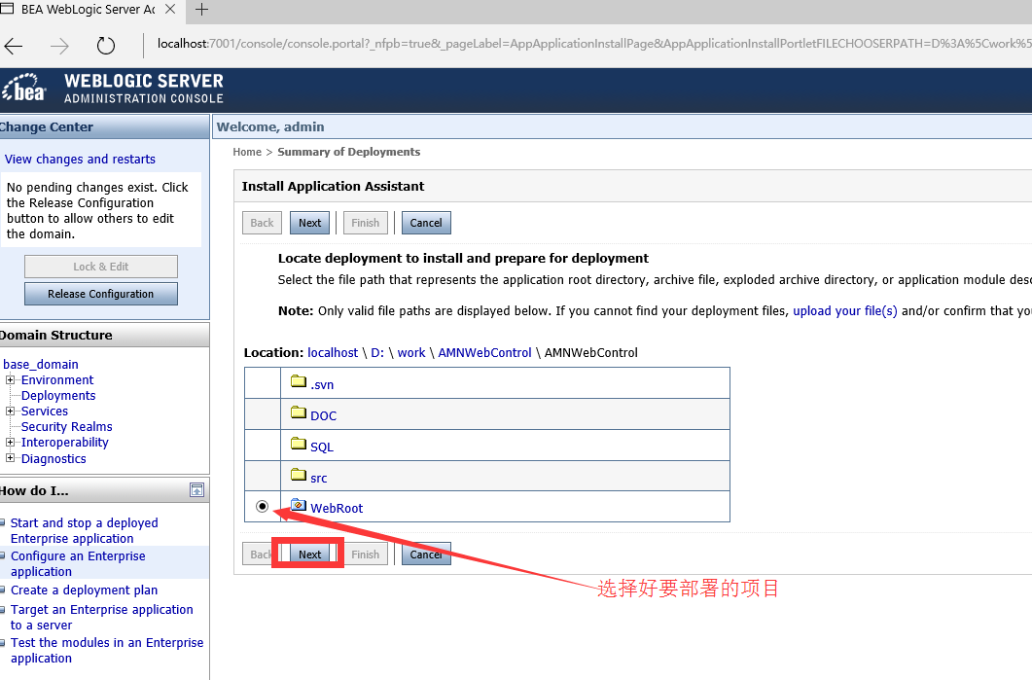Viewport: 1032px width, 680px height.
Task: Open Start and stop a deployed Enterprise application
Action: (85, 530)
